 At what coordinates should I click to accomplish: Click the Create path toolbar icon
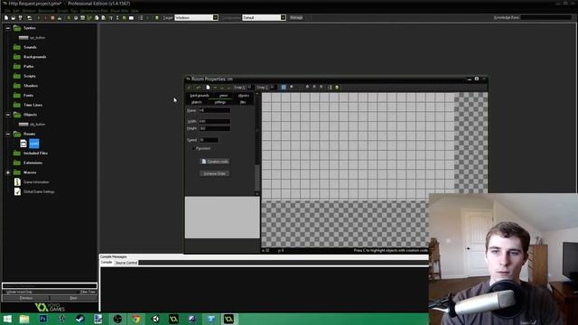pyautogui.click(x=89, y=18)
